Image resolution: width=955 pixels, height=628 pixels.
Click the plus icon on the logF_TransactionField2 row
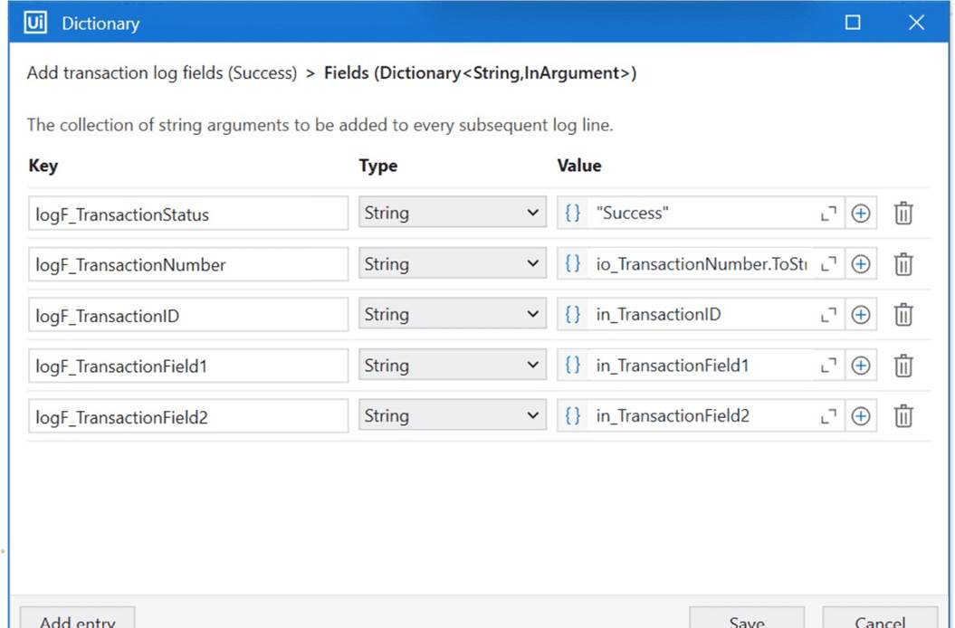861,415
